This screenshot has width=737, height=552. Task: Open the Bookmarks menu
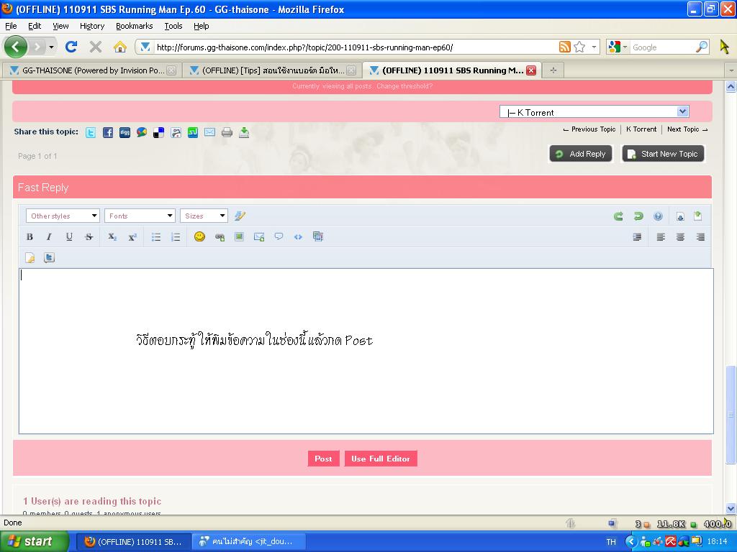[135, 26]
